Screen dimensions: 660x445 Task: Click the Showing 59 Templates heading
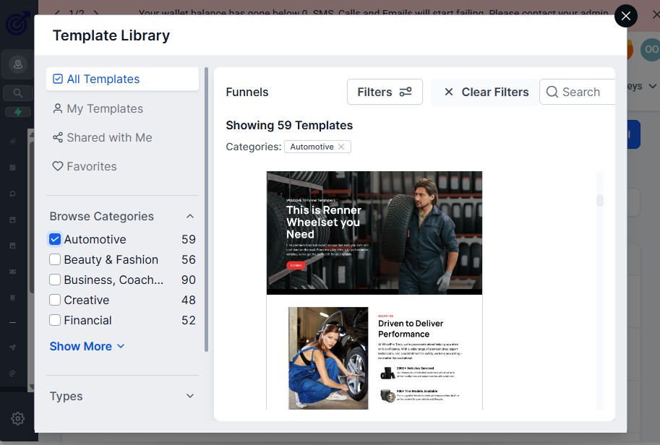point(289,126)
